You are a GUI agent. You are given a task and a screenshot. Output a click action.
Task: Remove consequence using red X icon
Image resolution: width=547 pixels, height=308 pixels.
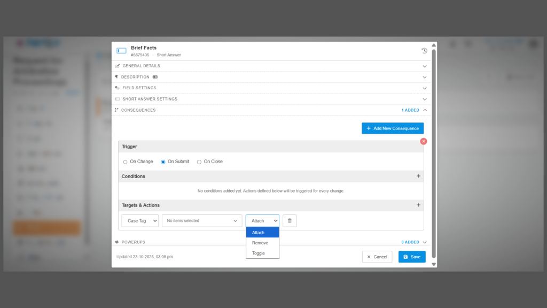[424, 141]
